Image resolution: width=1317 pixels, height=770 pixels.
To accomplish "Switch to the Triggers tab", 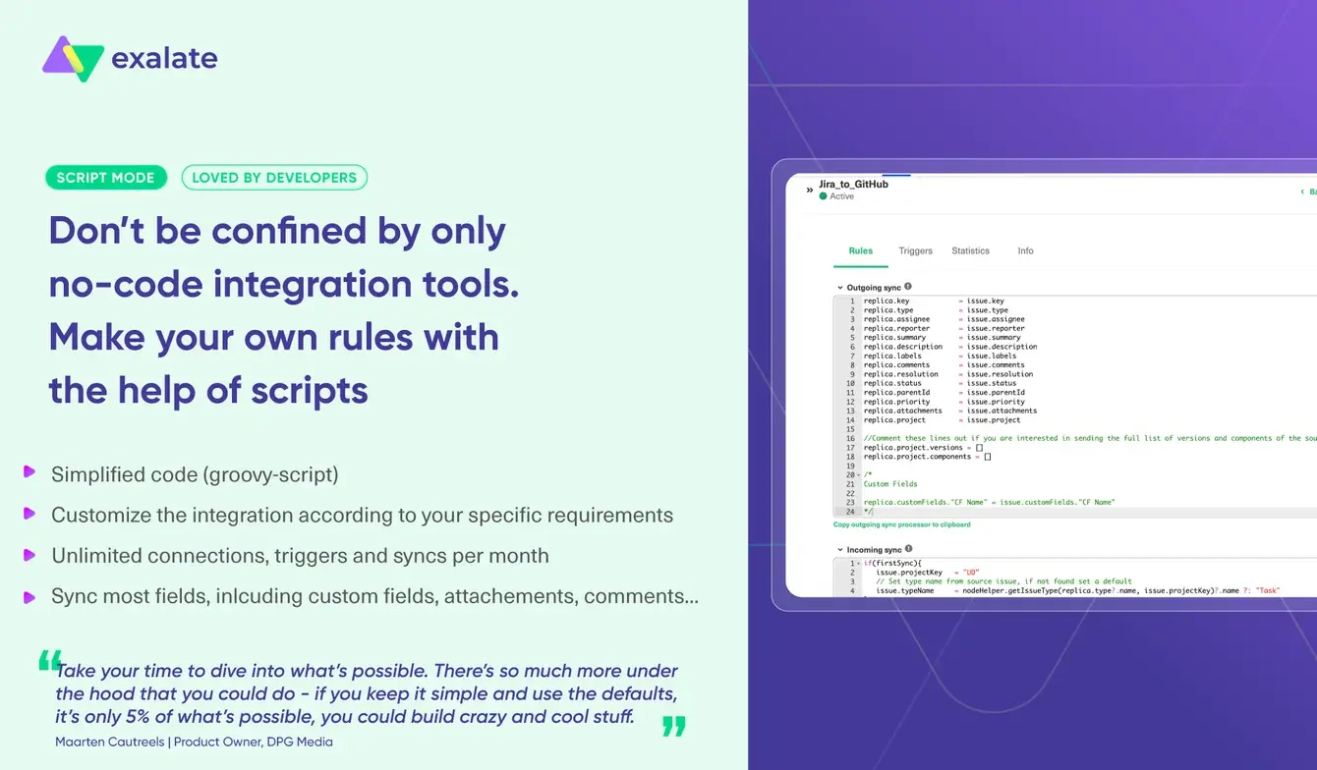I will click(915, 250).
